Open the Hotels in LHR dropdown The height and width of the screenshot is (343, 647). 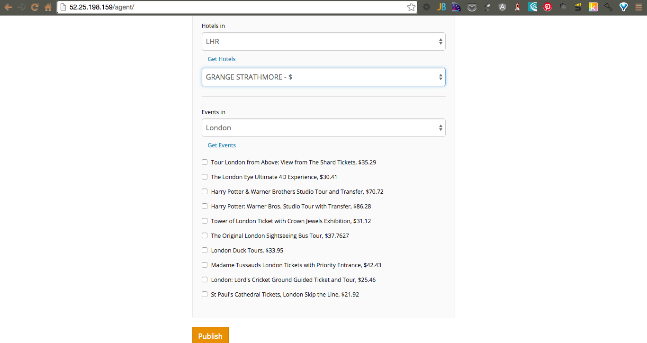pos(323,41)
